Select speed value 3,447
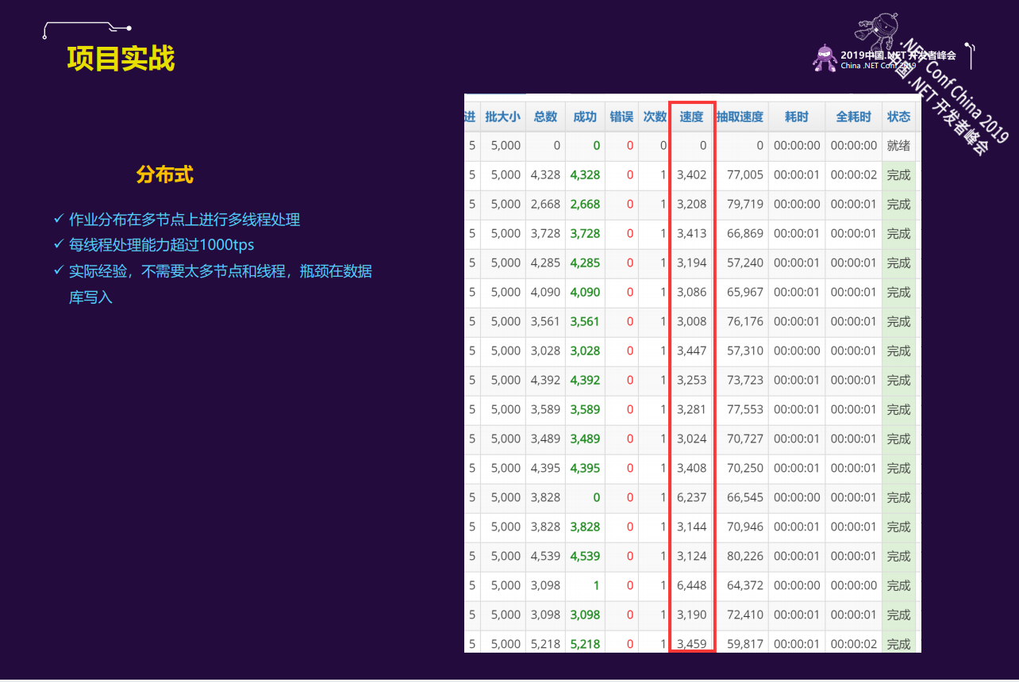 coord(691,351)
